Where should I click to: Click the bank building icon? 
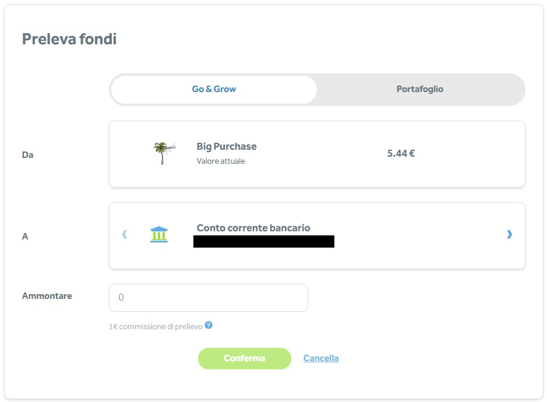159,235
